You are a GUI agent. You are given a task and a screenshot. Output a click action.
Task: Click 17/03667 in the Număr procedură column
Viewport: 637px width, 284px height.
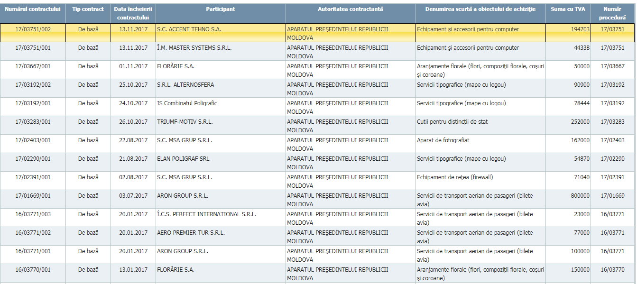coord(613,66)
